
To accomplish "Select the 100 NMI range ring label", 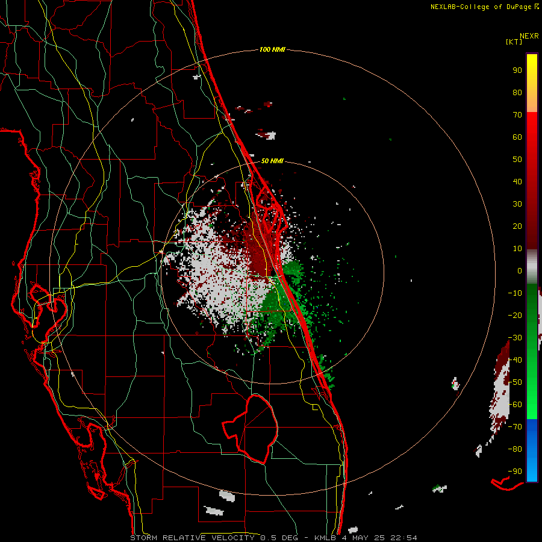I will point(272,49).
